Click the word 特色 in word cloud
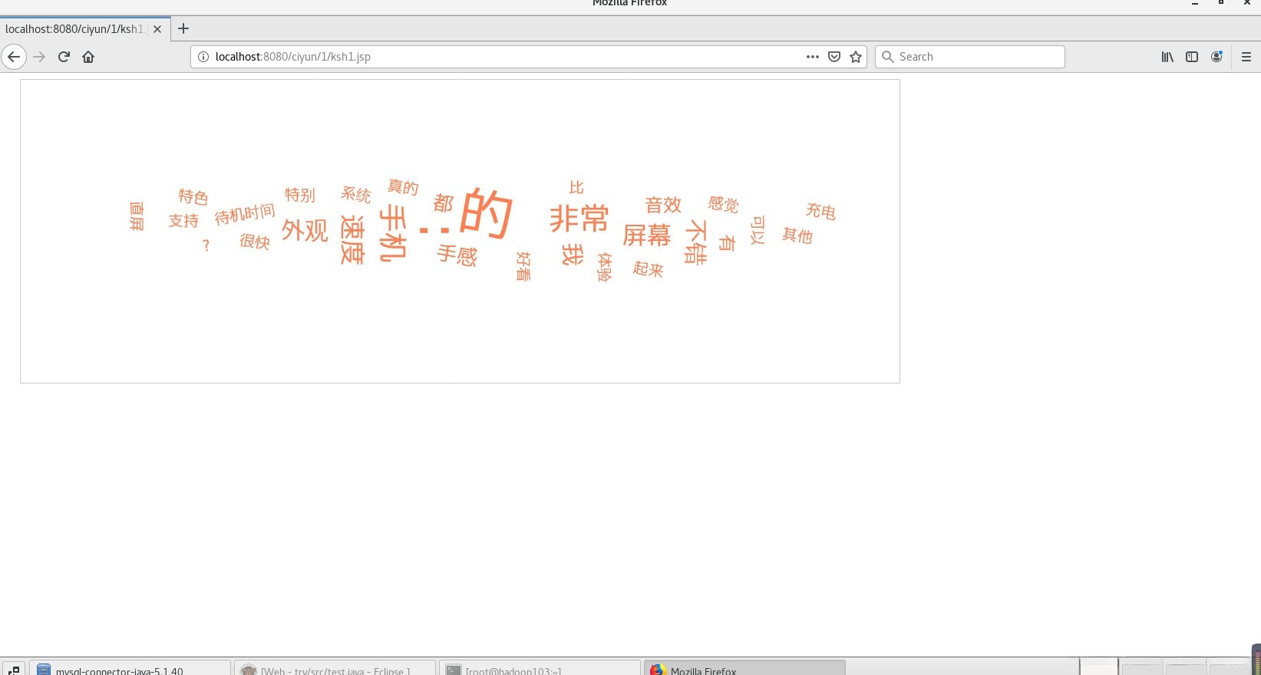Image resolution: width=1261 pixels, height=675 pixels. click(193, 196)
